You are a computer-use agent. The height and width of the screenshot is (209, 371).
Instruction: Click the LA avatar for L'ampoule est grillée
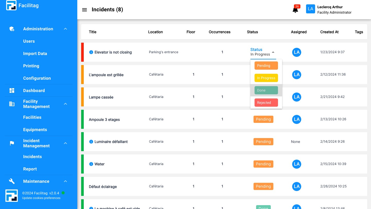click(x=297, y=75)
